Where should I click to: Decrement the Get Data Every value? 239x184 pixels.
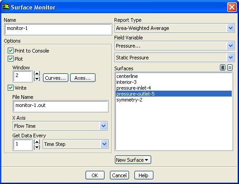click(x=37, y=147)
